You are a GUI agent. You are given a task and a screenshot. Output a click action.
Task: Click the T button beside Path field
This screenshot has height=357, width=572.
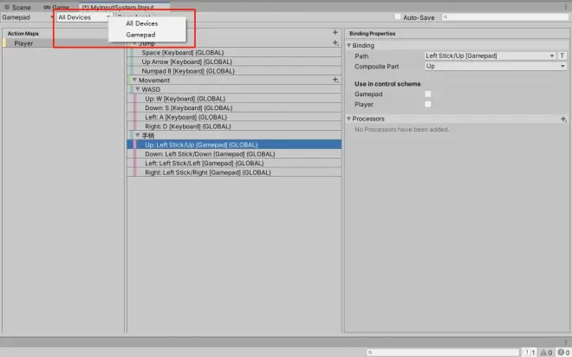pos(562,55)
